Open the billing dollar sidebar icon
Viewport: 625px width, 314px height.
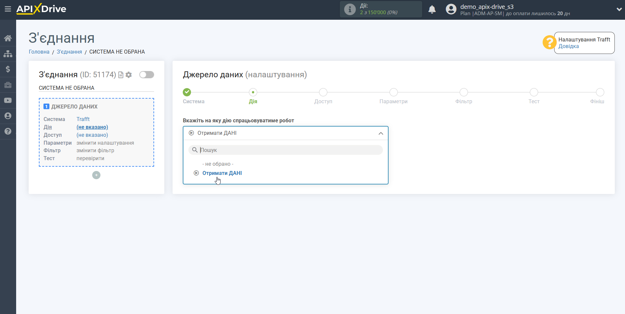[8, 69]
